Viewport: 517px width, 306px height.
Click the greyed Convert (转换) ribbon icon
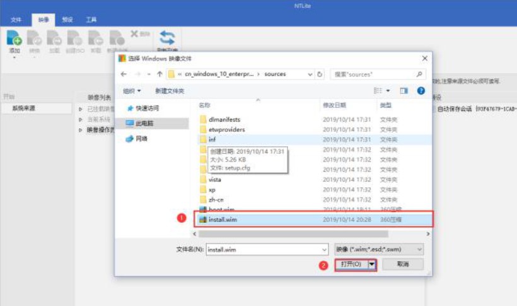34,38
